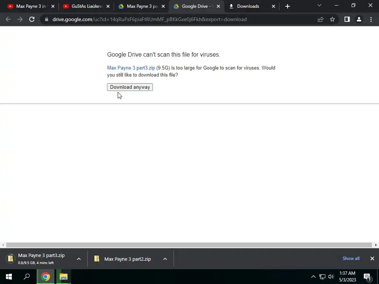Restore down the Chrome window
Viewport: 379px width, 284px height.
(x=353, y=5)
